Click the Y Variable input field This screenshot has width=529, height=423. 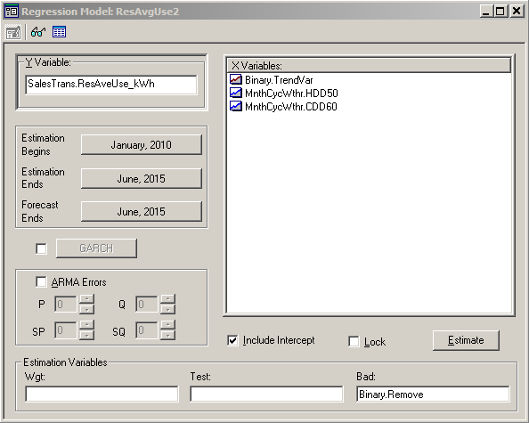tap(111, 85)
